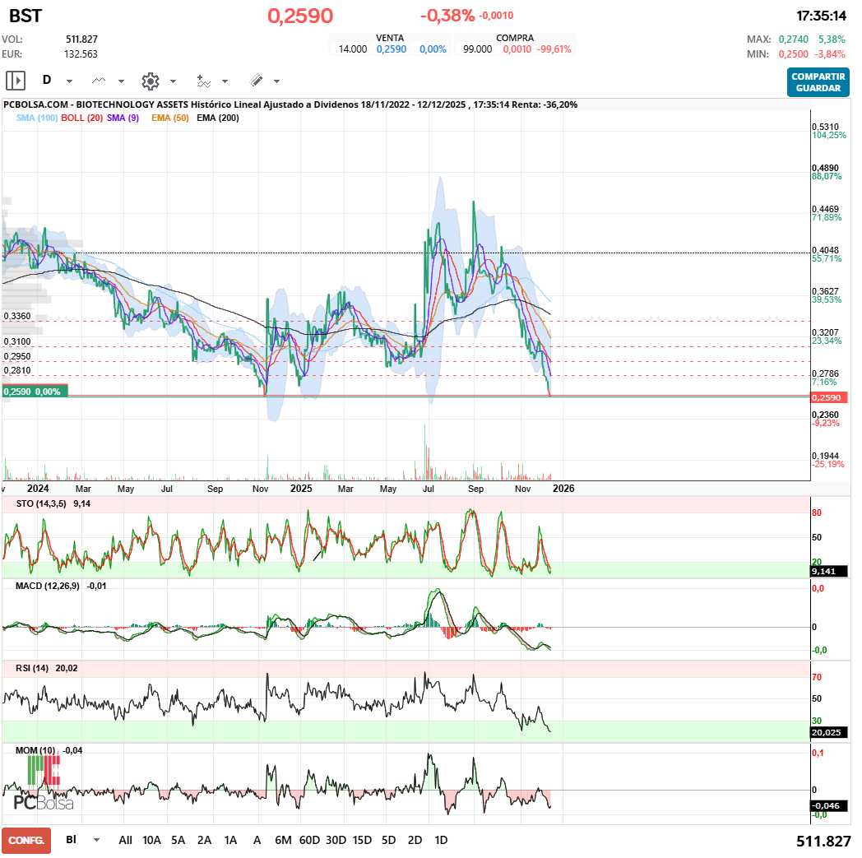Expand the drawing tools dropdown arrow
Screen dimensions: 862x858
tap(276, 81)
